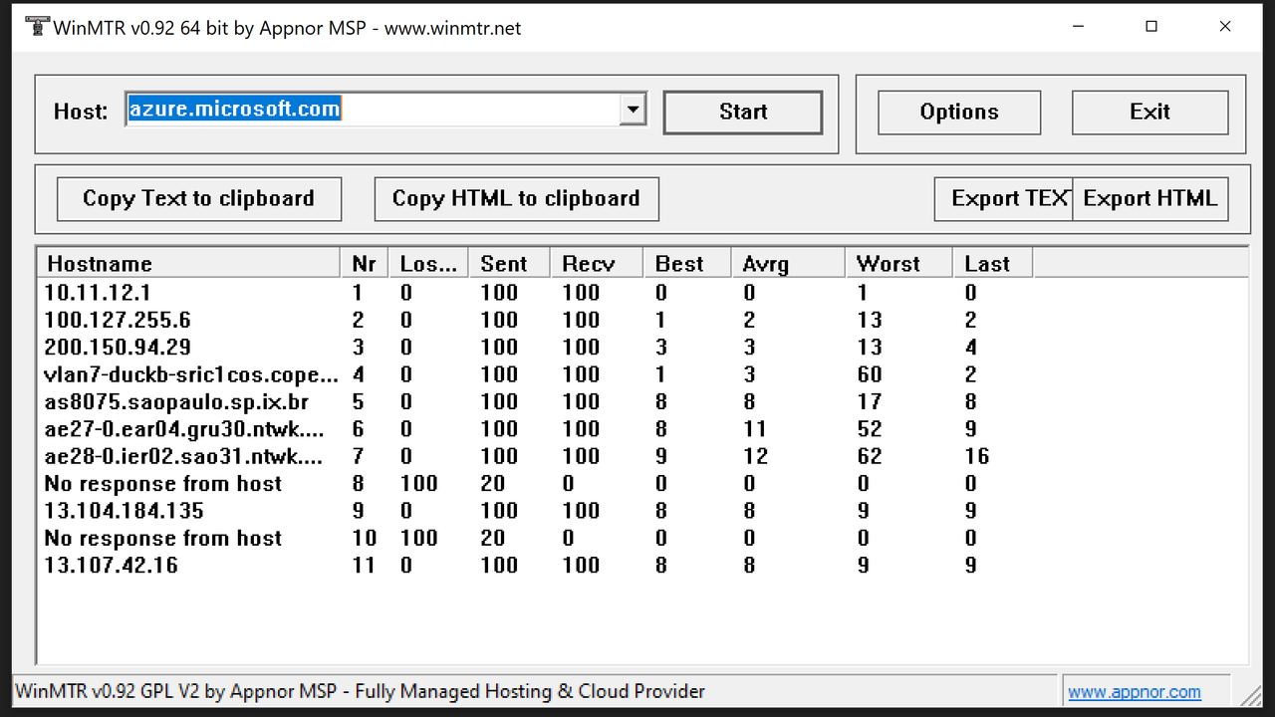The width and height of the screenshot is (1275, 717).
Task: Click the Worst value 17 in hop 5
Action: 870,402
